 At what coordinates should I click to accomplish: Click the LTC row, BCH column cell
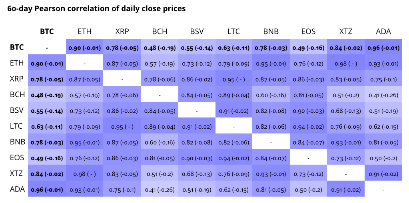159,127
